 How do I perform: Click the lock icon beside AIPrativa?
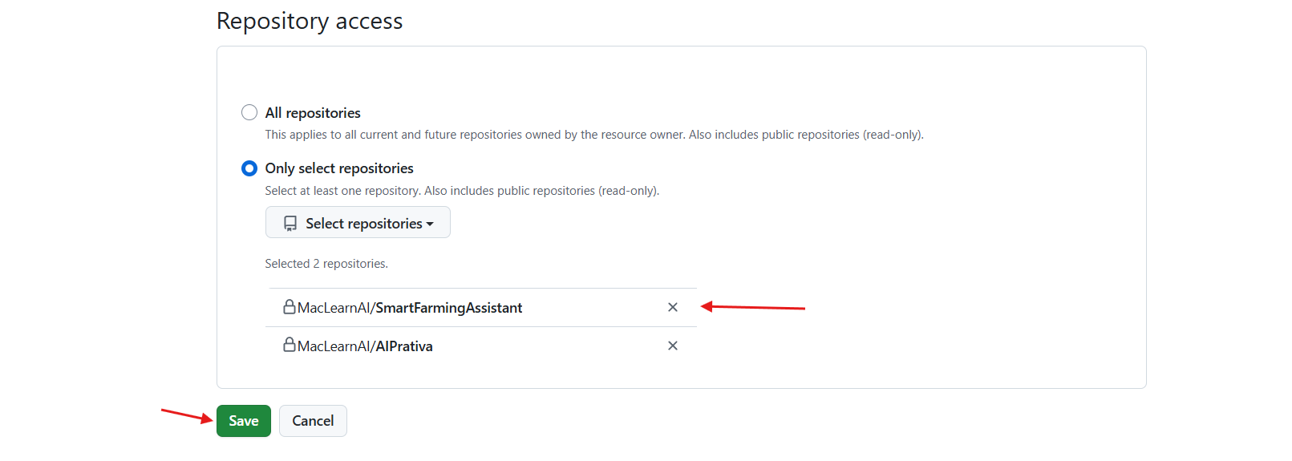[290, 346]
